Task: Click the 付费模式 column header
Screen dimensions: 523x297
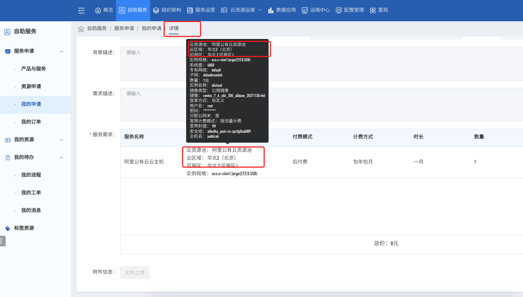Action: 303,137
